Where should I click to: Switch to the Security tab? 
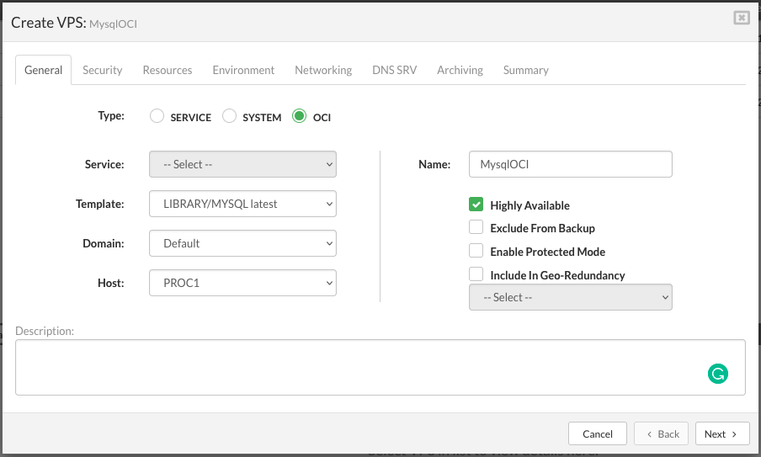coord(103,70)
